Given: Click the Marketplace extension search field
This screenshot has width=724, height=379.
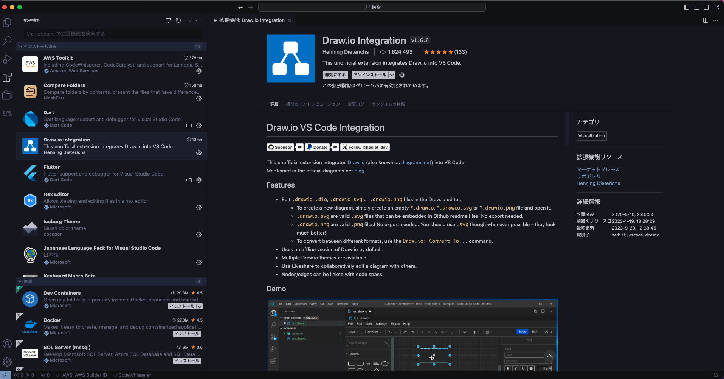Looking at the screenshot, I should pyautogui.click(x=113, y=34).
